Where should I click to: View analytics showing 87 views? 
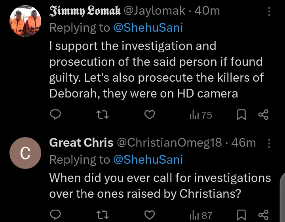click(x=201, y=215)
